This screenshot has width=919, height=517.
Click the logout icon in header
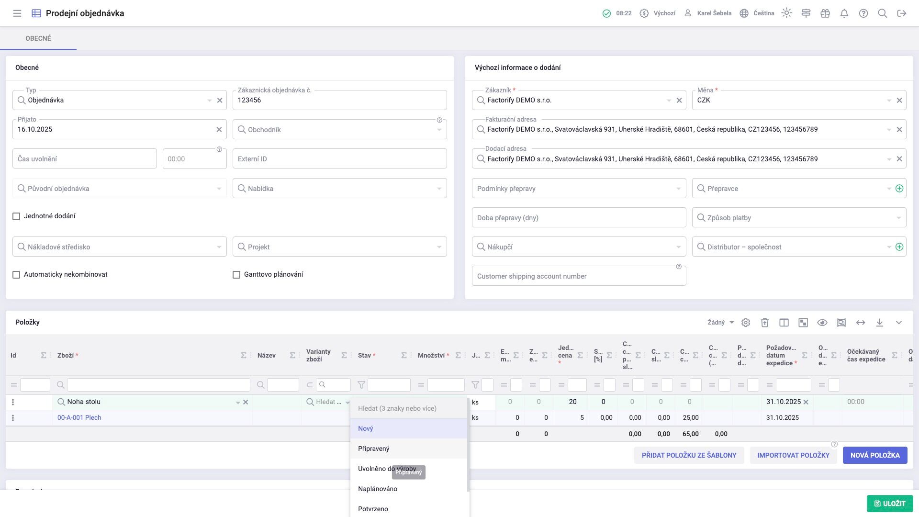902,13
